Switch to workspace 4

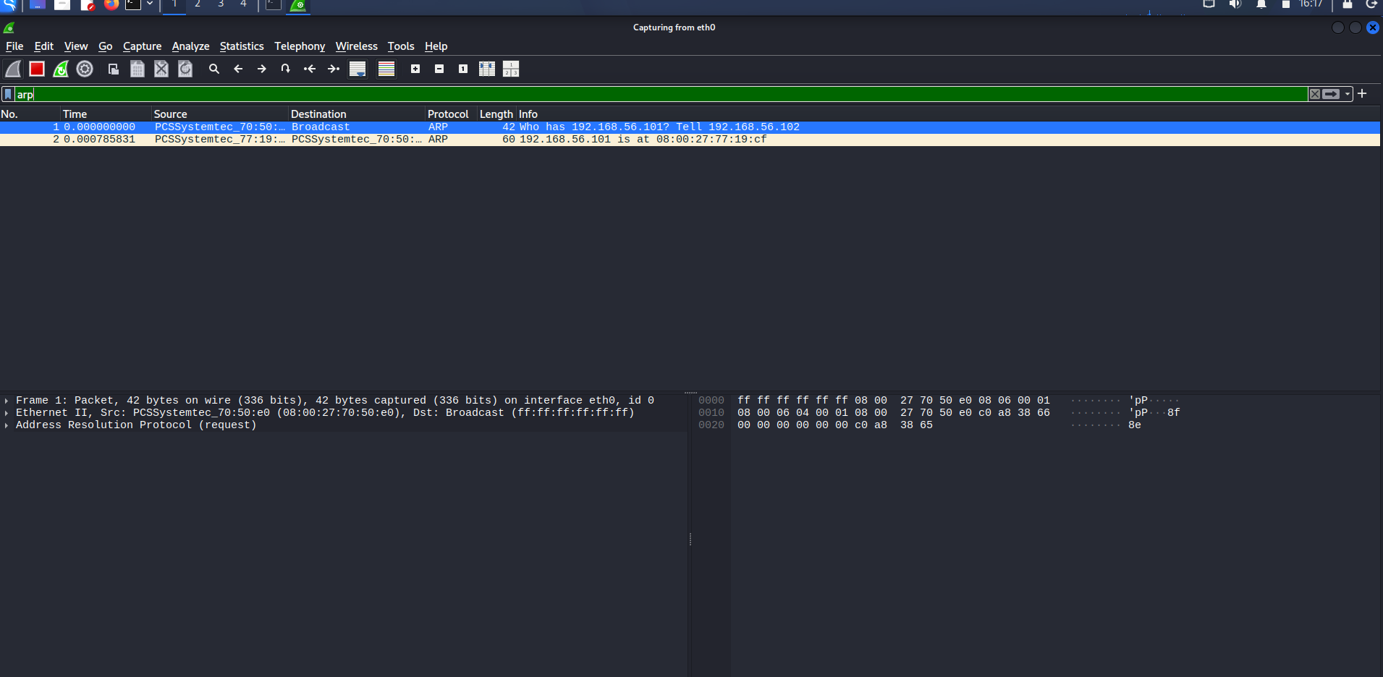pos(244,4)
